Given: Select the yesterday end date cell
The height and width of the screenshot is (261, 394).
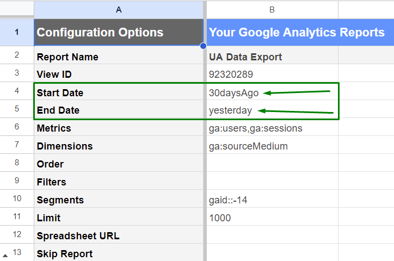Looking at the screenshot, I should coord(272,110).
